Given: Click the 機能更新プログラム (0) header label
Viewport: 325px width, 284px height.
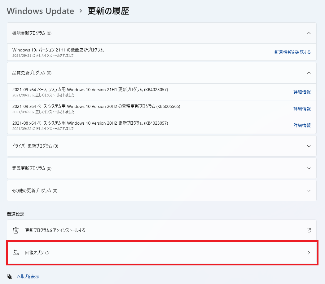Looking at the screenshot, I should (x=32, y=33).
